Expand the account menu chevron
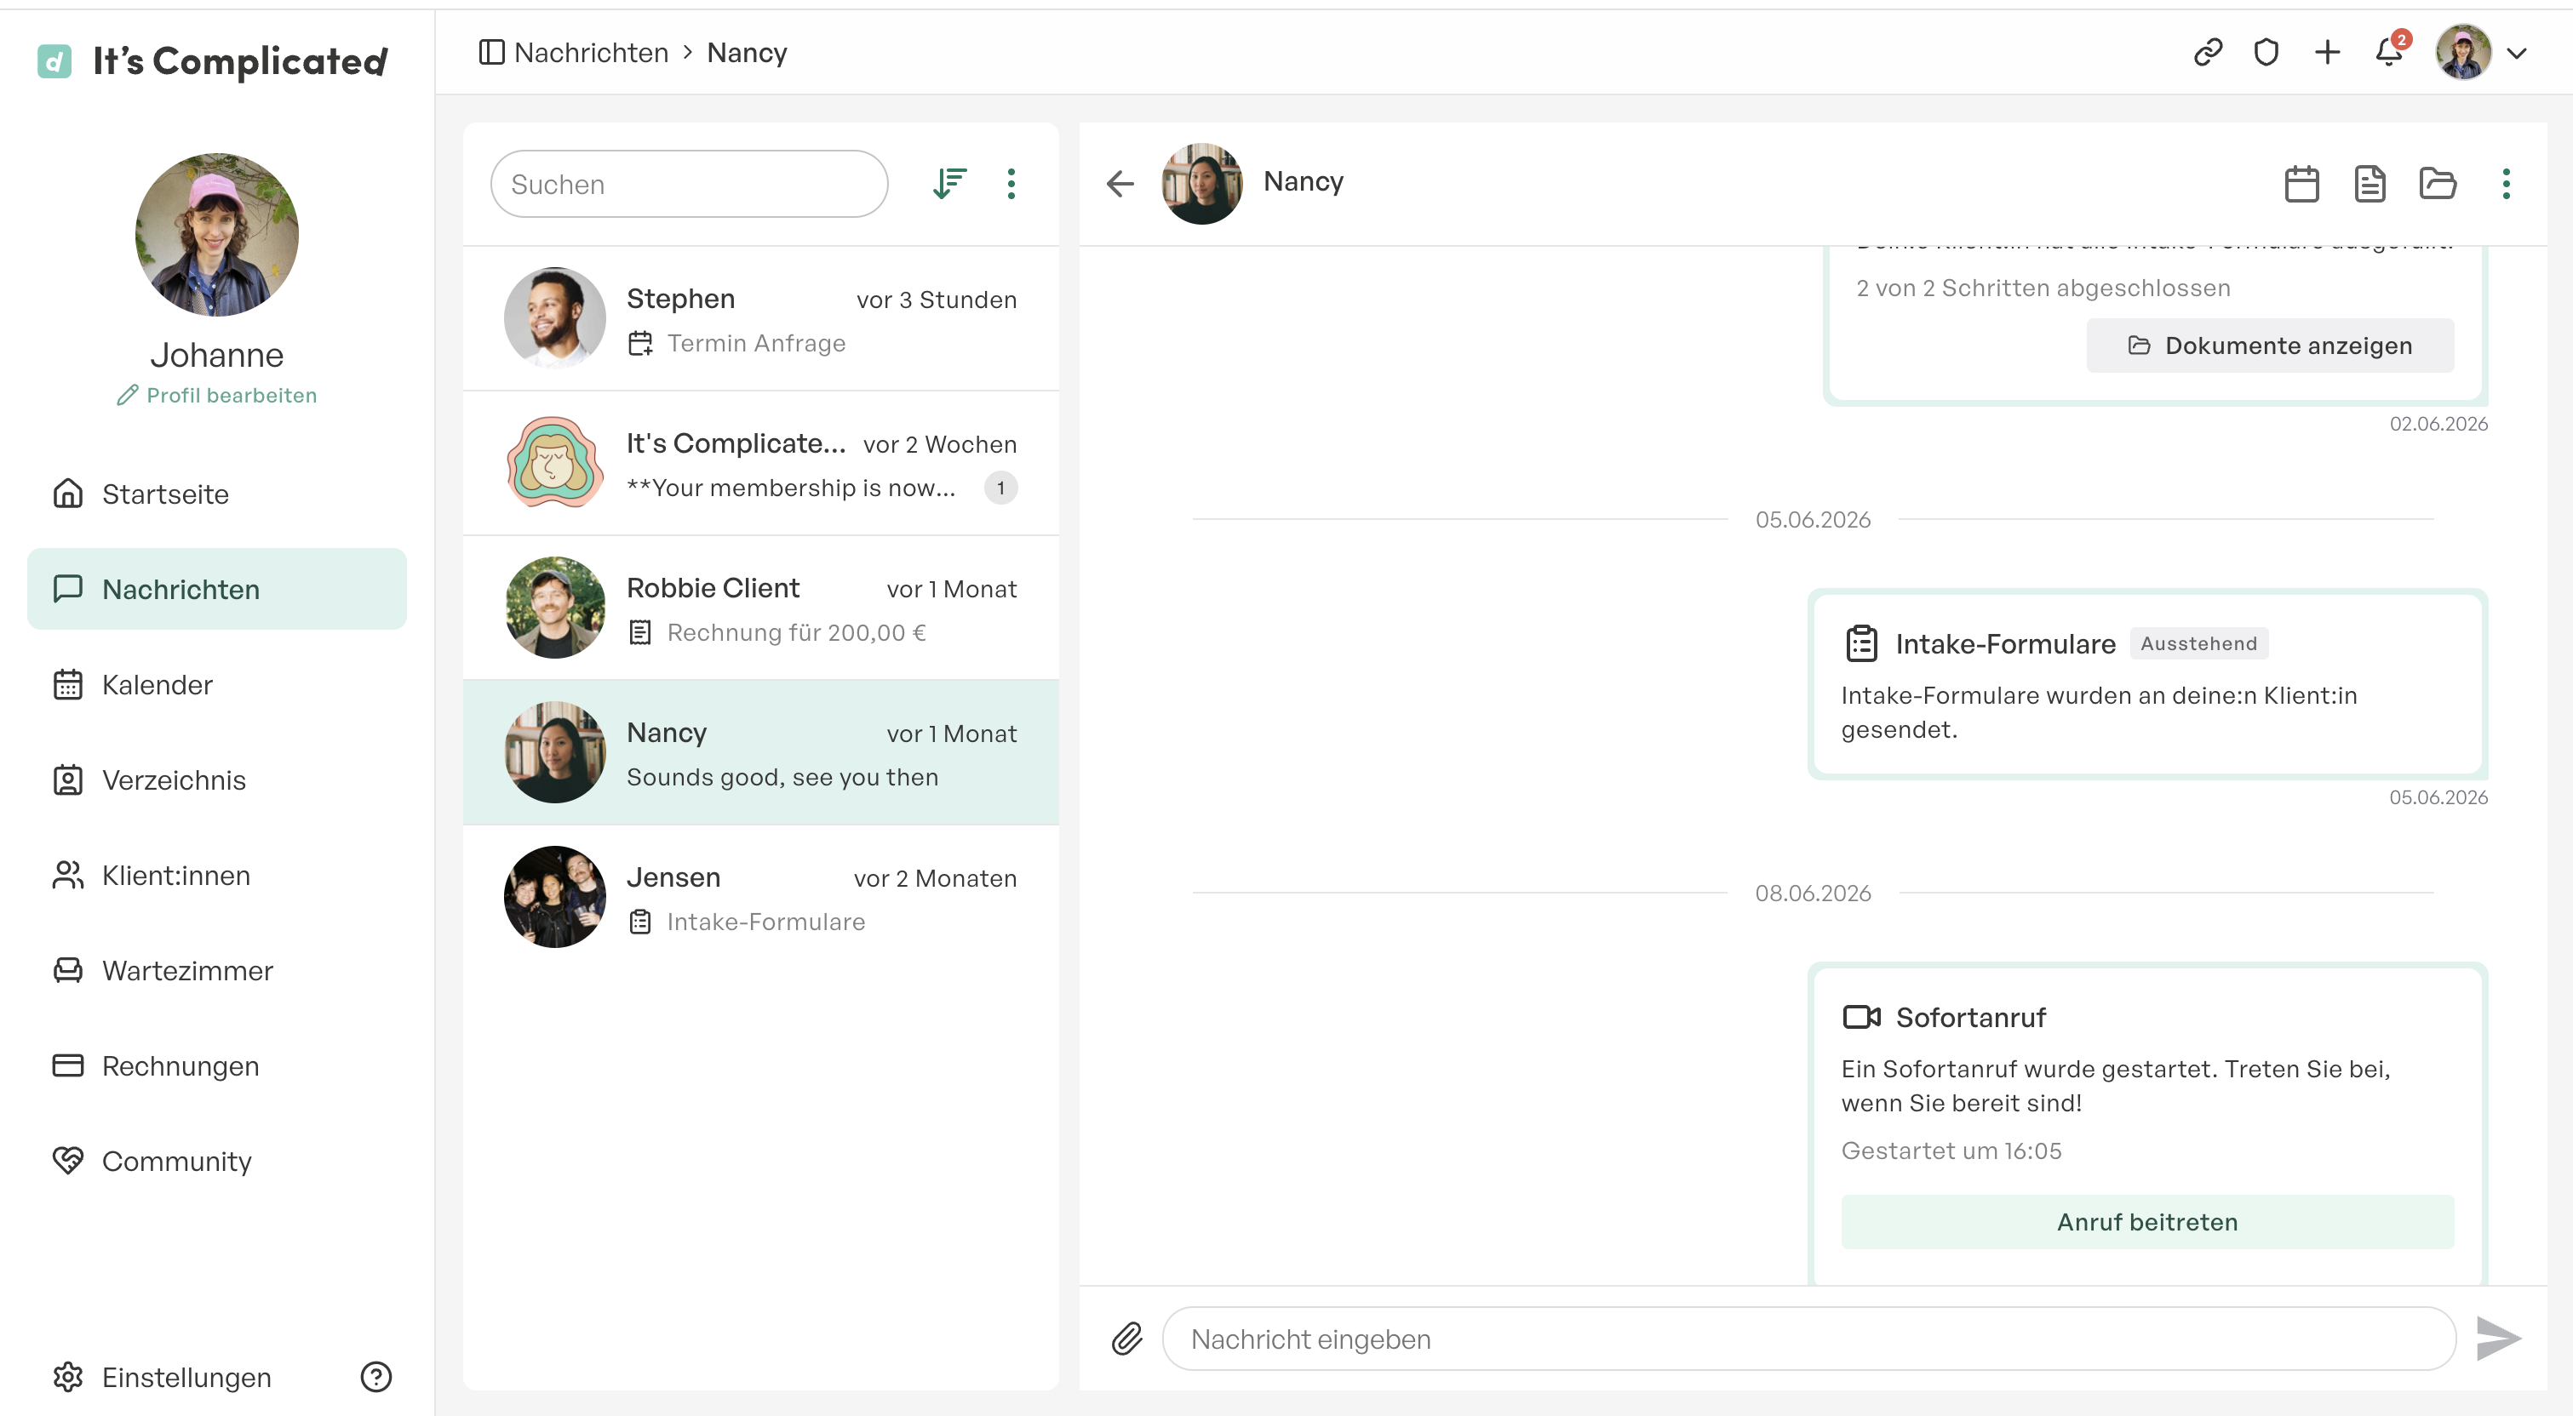 [x=2517, y=53]
